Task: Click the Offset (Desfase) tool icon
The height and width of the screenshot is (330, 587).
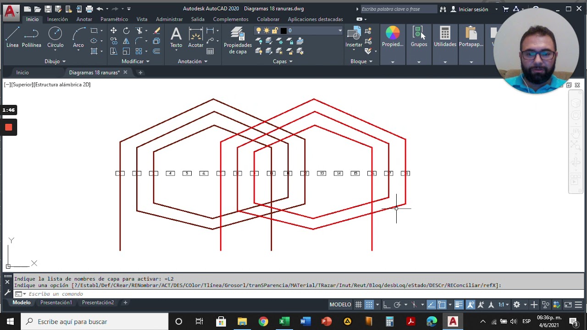Action: [x=156, y=51]
